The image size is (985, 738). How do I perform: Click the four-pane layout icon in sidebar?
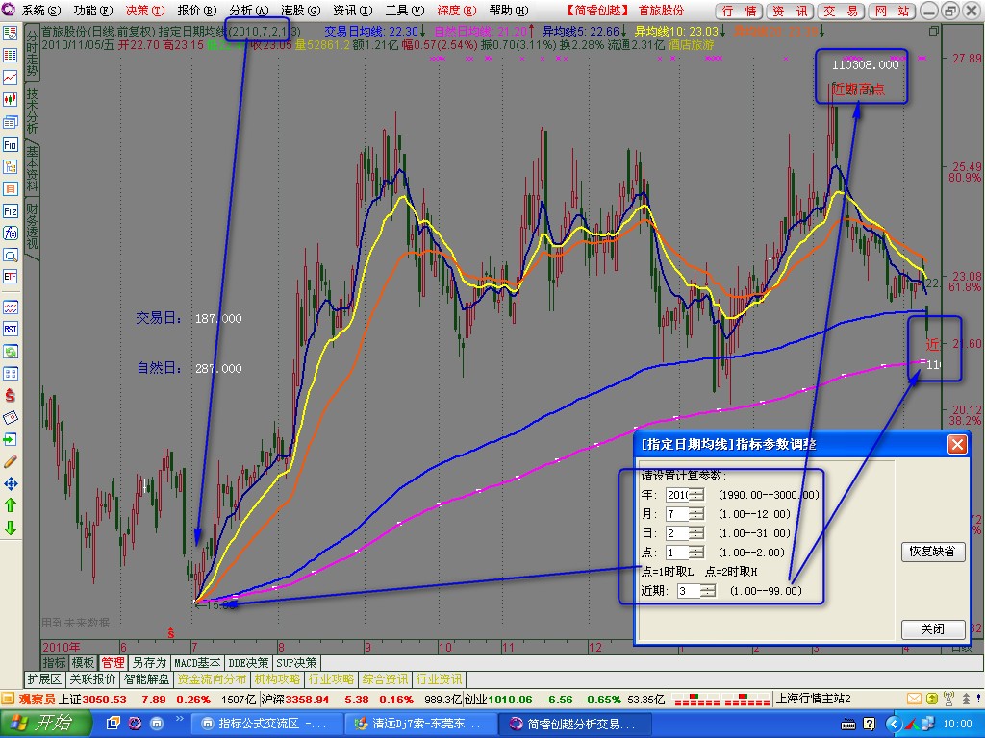tap(10, 374)
